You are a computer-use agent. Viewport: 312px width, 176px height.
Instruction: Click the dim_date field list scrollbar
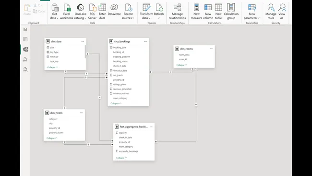(85, 51)
